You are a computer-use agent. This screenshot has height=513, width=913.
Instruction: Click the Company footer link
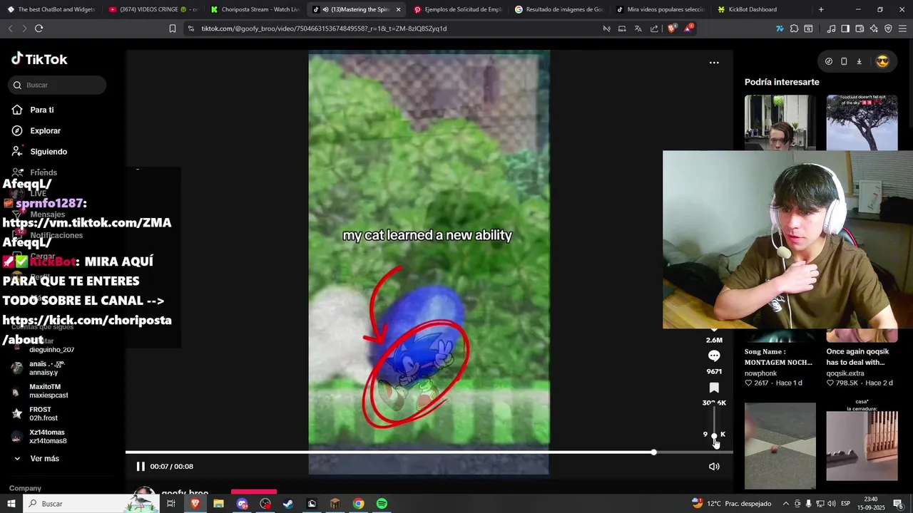[x=25, y=488]
